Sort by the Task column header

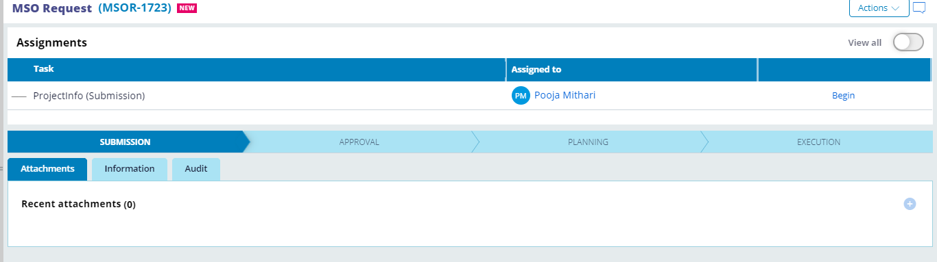coord(257,69)
